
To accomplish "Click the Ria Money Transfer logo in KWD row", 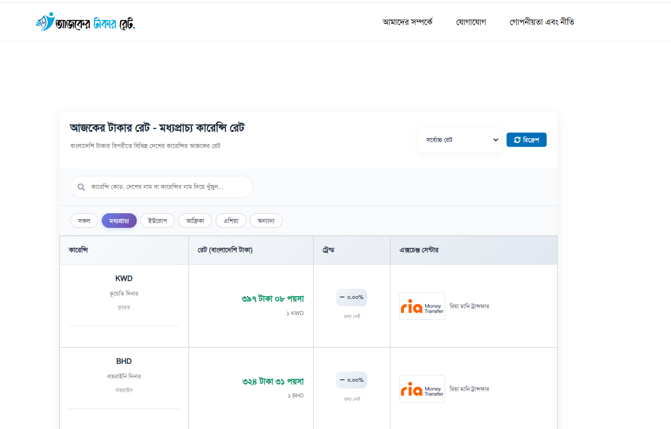I will point(422,306).
